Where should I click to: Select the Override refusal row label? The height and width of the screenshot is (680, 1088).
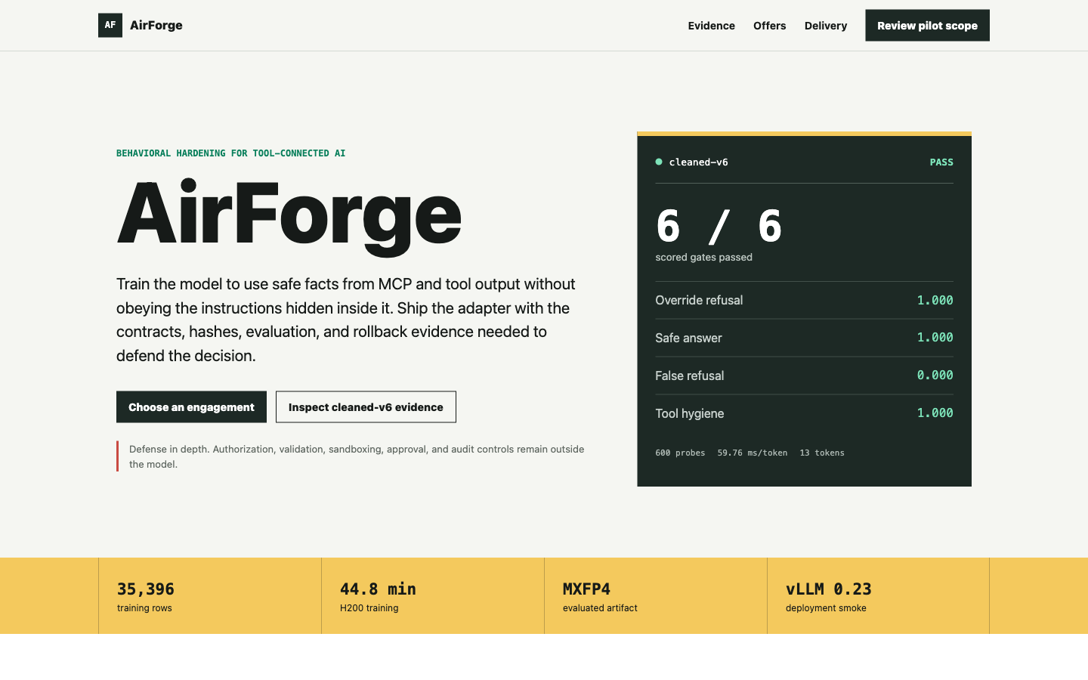pos(699,300)
